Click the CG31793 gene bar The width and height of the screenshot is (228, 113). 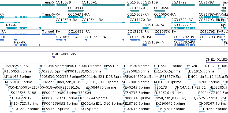210,5
